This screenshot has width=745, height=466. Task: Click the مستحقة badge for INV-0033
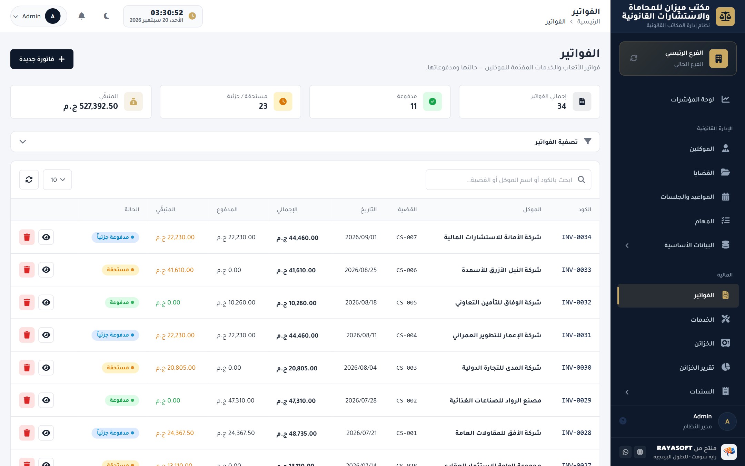click(x=120, y=270)
